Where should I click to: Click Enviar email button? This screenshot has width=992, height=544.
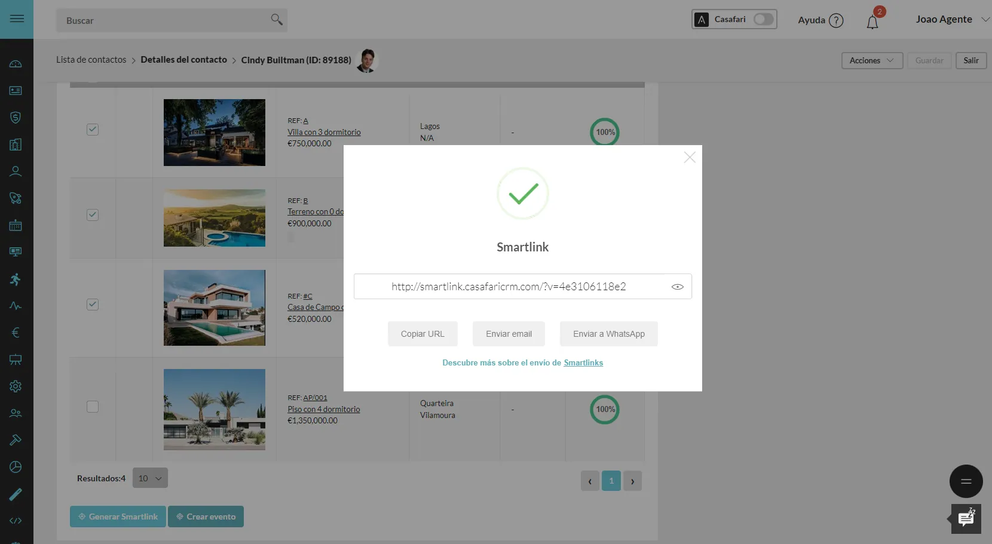point(509,334)
